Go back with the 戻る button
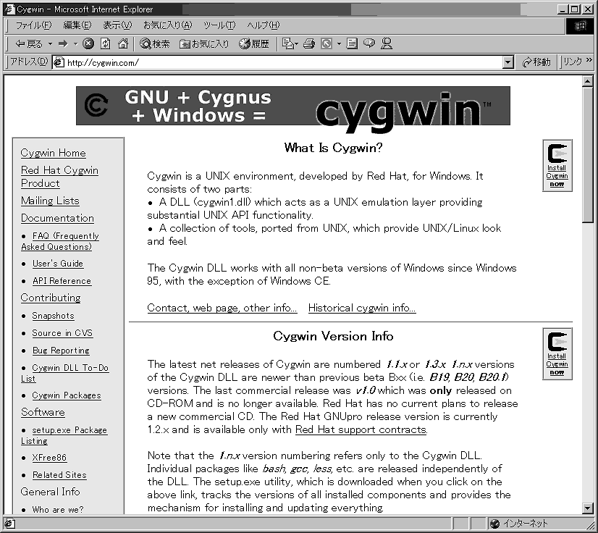The width and height of the screenshot is (598, 533). point(29,44)
